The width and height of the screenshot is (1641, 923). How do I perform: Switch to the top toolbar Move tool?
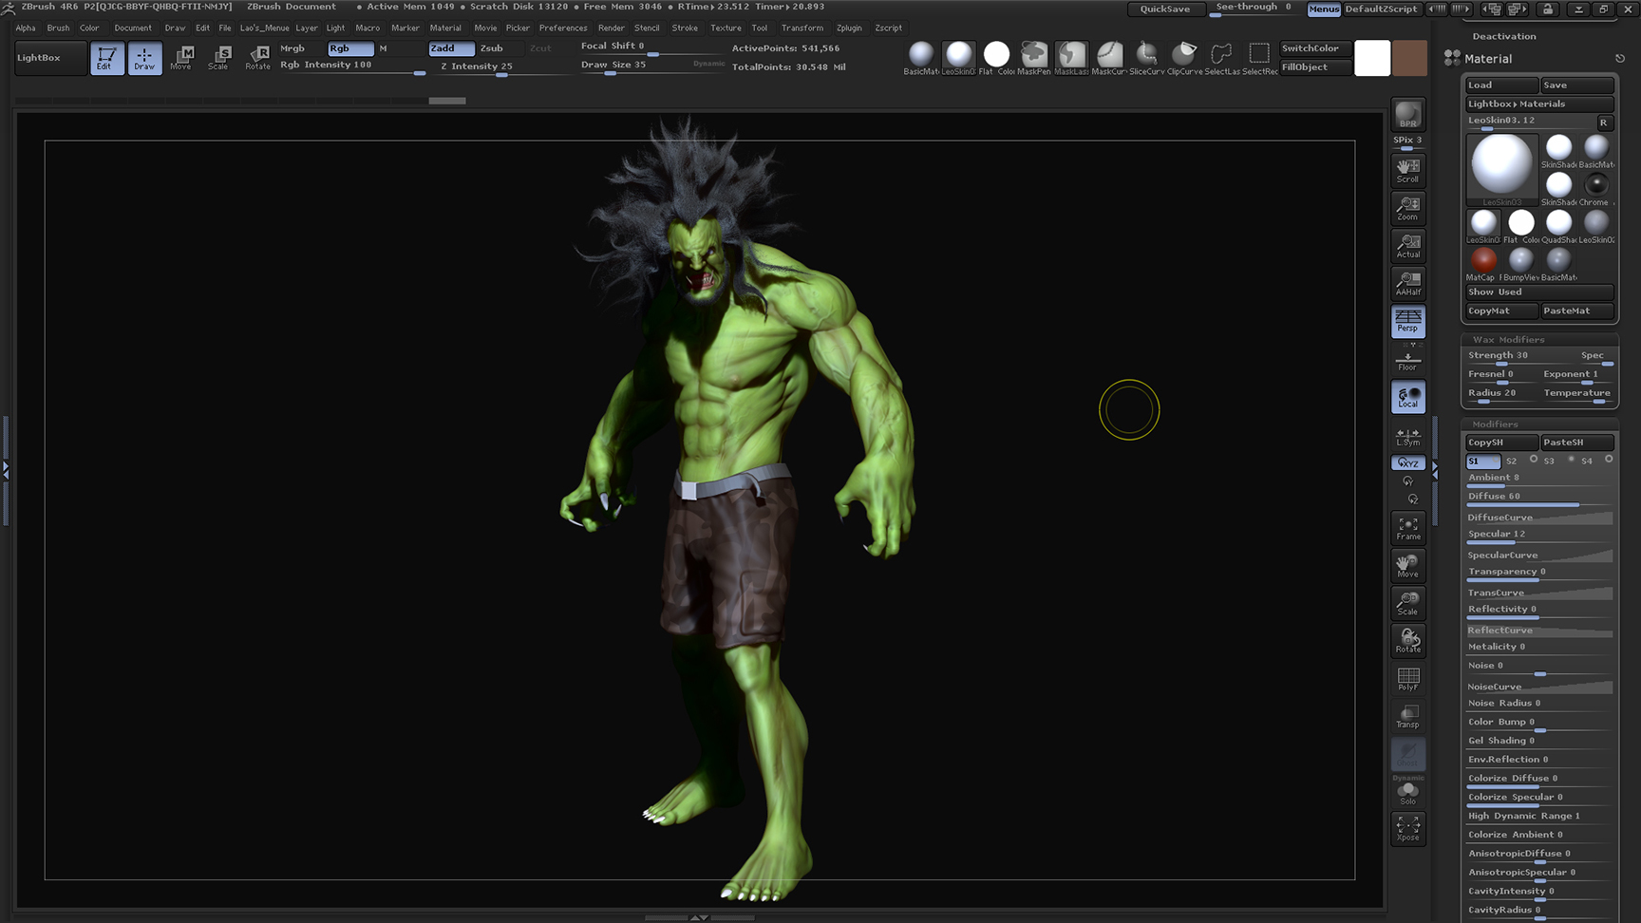click(181, 58)
